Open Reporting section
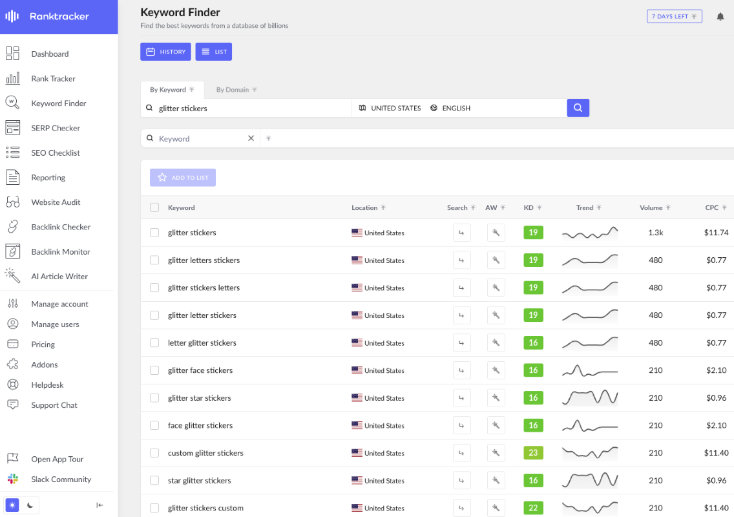This screenshot has width=734, height=517. pyautogui.click(x=48, y=178)
